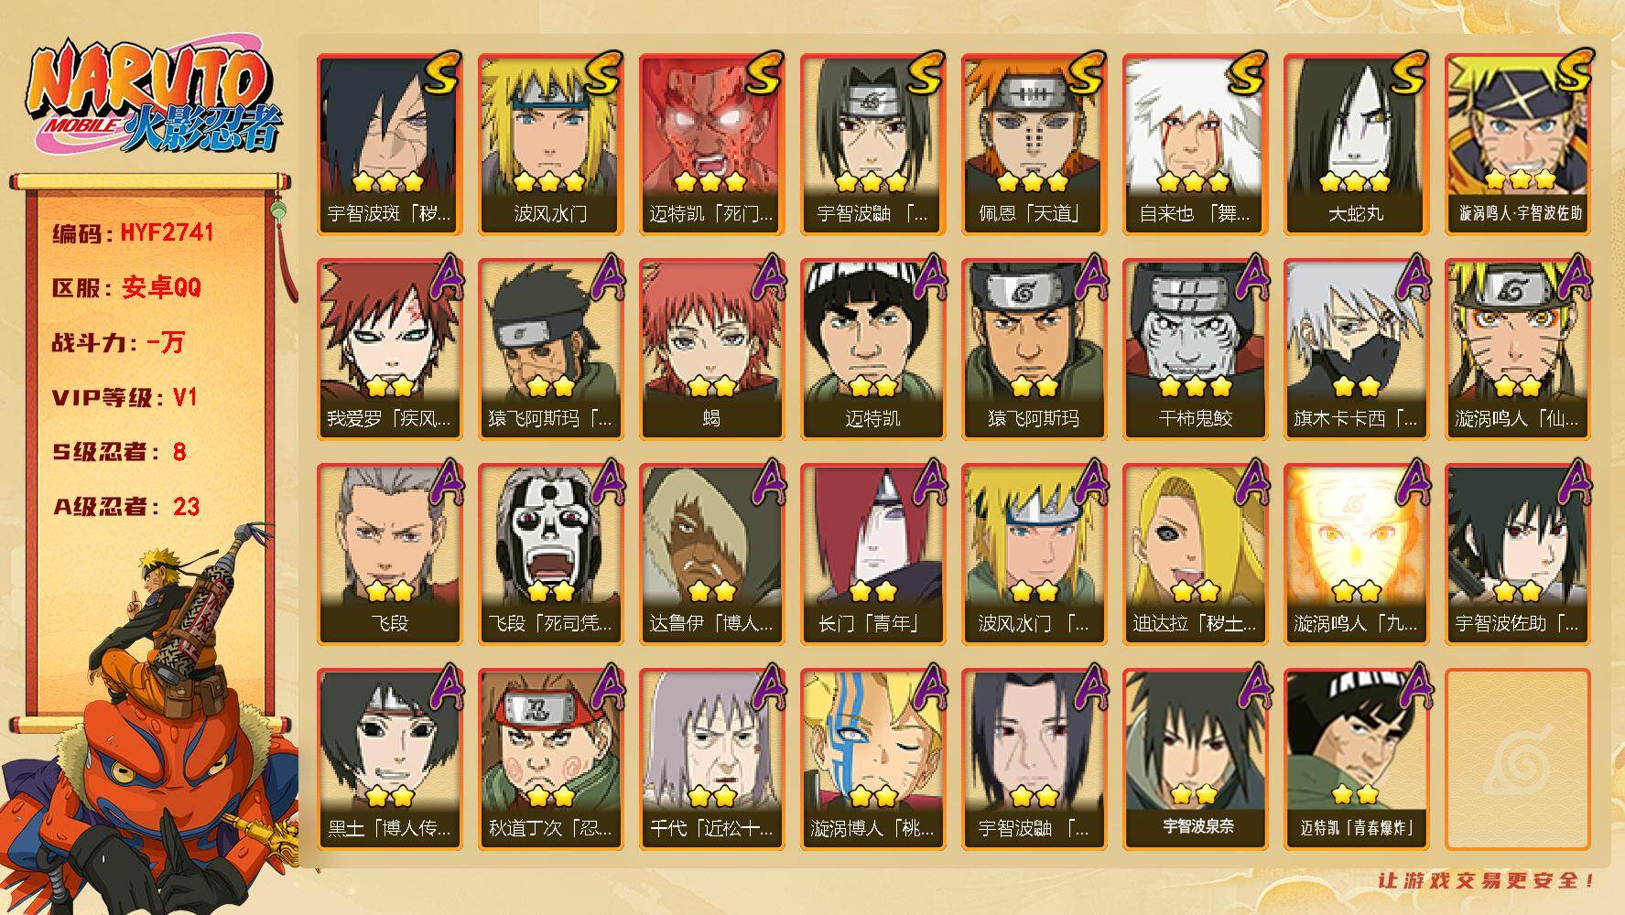Click the 宇智波泉奈 ninja card
Image resolution: width=1625 pixels, height=915 pixels.
click(x=1195, y=759)
